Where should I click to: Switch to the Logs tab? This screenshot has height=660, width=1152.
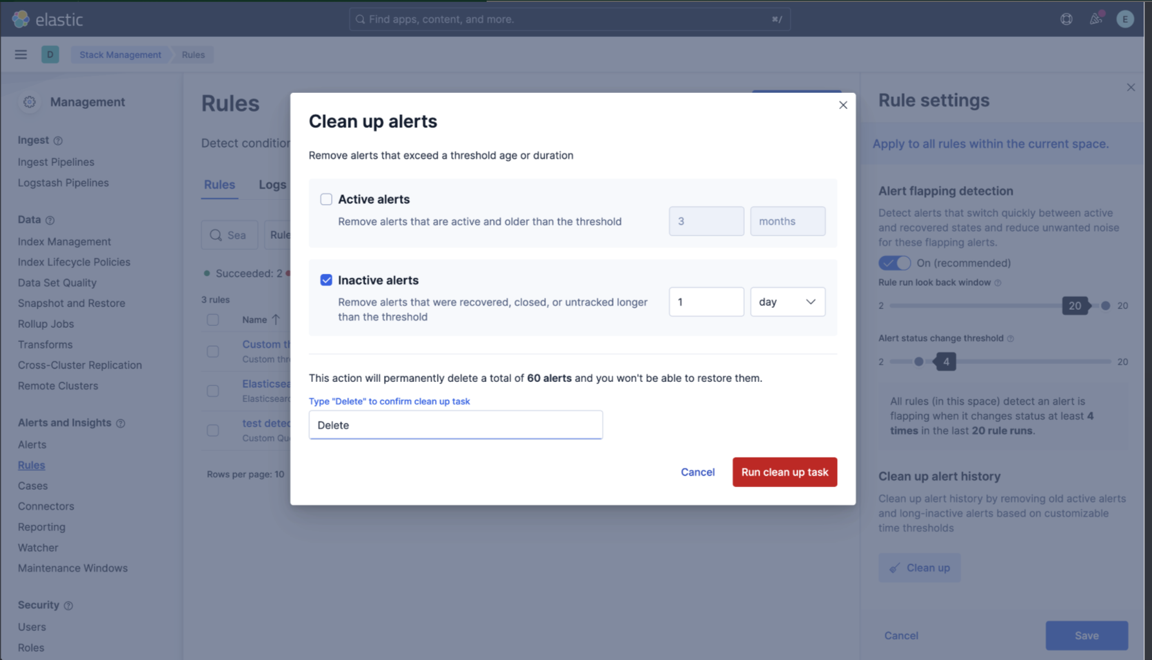click(x=272, y=185)
